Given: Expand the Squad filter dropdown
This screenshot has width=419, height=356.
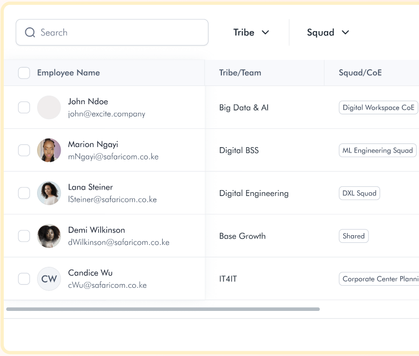Looking at the screenshot, I should coord(328,33).
